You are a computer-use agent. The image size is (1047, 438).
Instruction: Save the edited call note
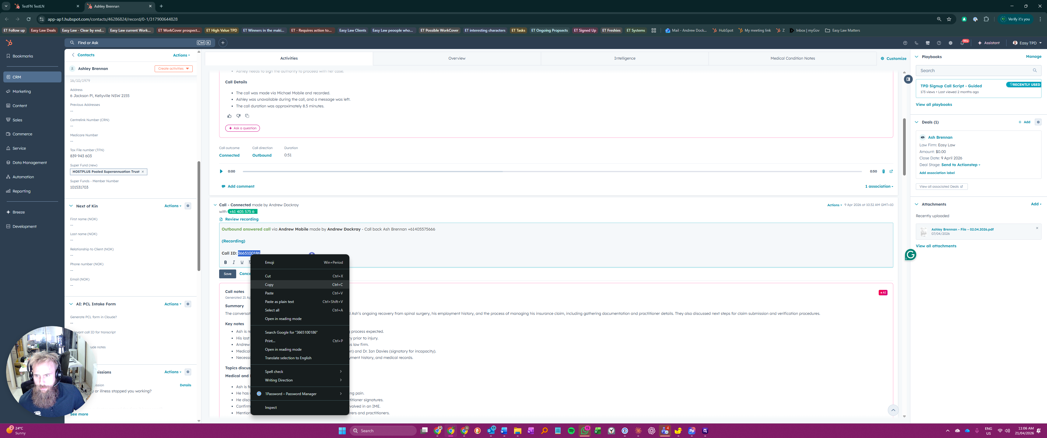(227, 274)
